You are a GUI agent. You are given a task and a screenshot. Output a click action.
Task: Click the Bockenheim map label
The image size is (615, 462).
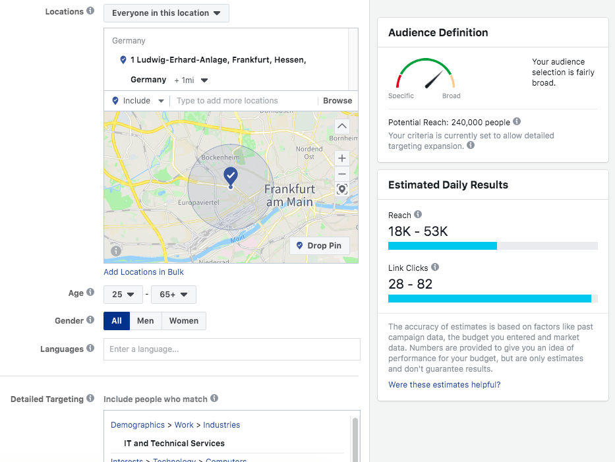click(x=220, y=158)
